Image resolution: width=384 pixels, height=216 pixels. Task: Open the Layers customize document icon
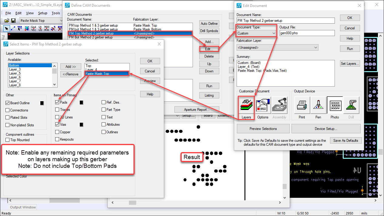(246, 107)
